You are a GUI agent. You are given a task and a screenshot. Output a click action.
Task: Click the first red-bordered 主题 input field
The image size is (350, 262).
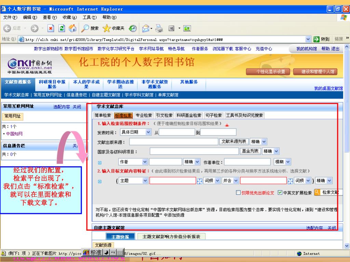click(173, 180)
